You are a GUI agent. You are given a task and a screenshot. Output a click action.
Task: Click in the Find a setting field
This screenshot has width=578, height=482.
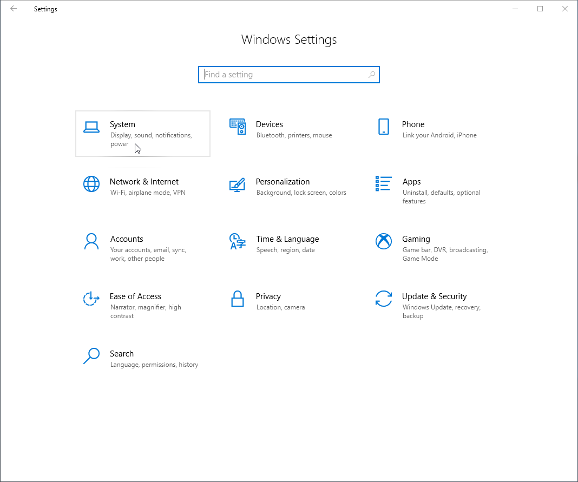point(288,75)
